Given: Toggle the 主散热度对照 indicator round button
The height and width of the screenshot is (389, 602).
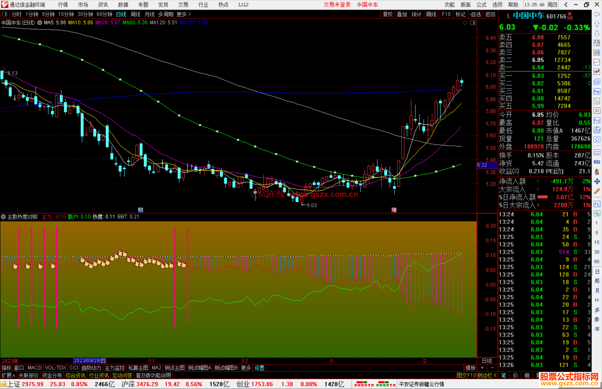Looking at the screenshot, I should 3,217.
